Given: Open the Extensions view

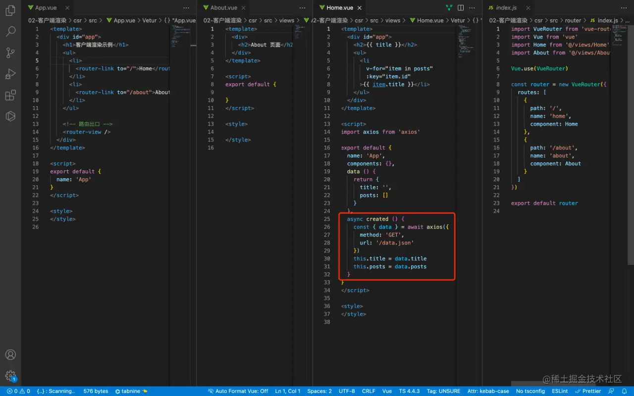Looking at the screenshot, I should (10, 96).
